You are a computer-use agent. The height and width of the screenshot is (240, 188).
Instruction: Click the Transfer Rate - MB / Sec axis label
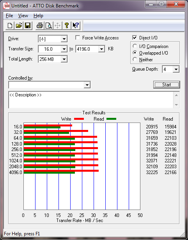pyautogui.click(x=80, y=220)
